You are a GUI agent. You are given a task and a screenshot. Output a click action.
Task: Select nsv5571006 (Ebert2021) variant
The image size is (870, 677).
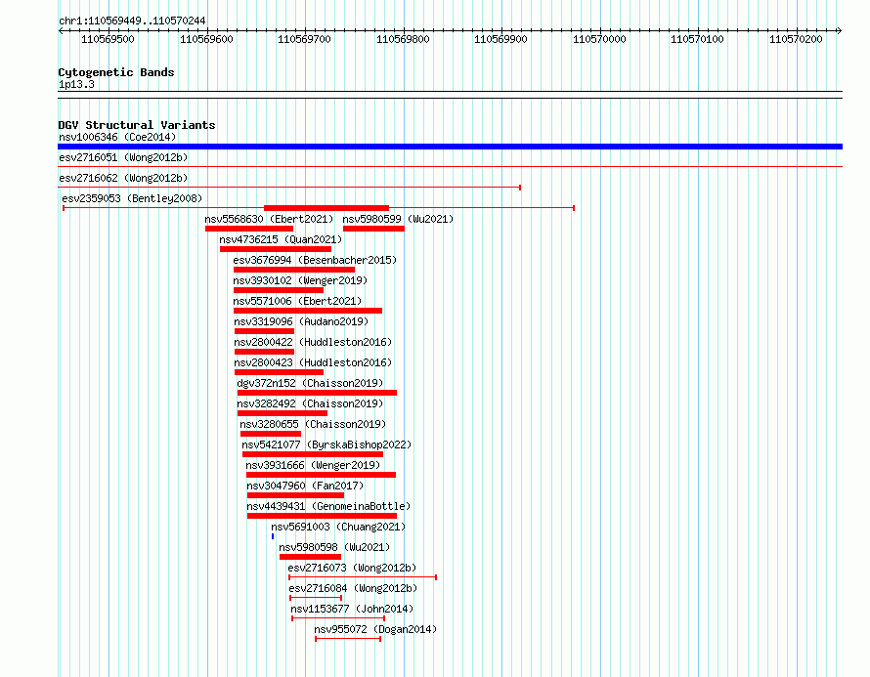point(297,301)
